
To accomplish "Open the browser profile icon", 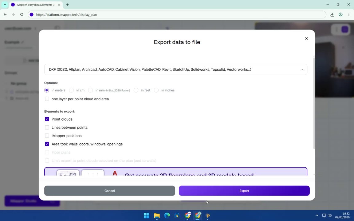I will point(340,14).
